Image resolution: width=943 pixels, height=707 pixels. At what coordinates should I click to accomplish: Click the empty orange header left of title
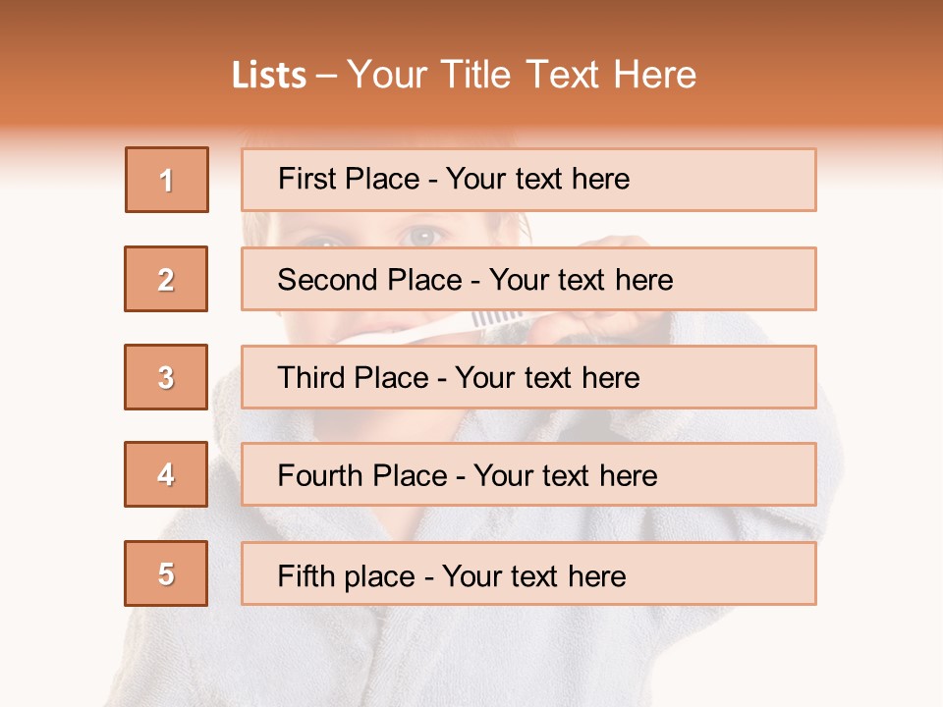pos(108,75)
